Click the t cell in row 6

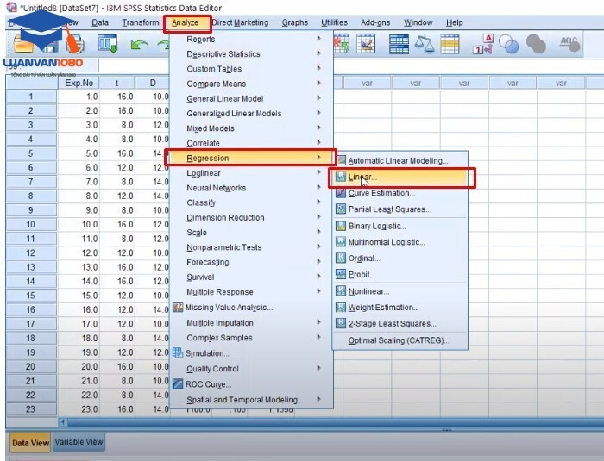[x=117, y=167]
